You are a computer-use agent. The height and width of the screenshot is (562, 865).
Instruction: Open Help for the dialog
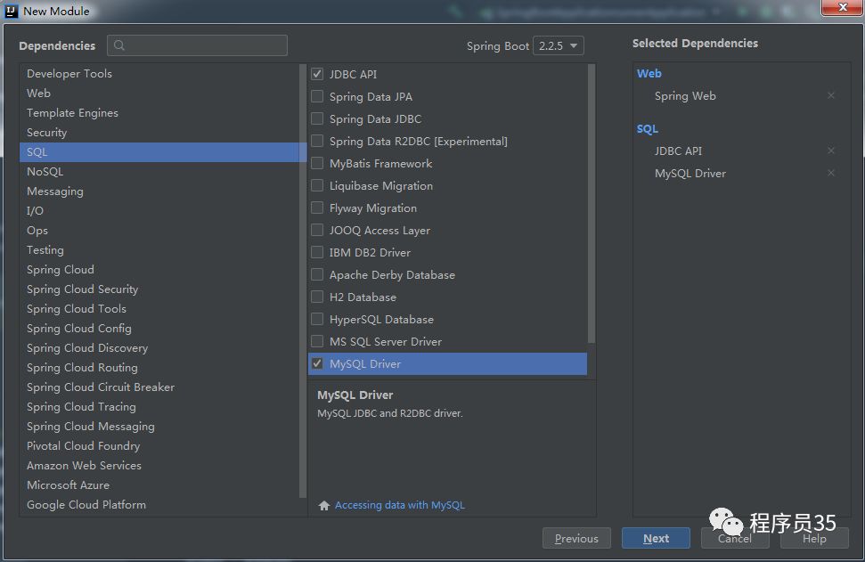[x=814, y=538]
